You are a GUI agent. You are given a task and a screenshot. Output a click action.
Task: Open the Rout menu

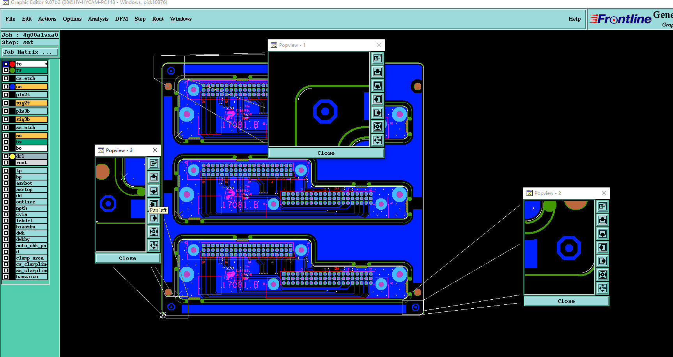(x=158, y=19)
